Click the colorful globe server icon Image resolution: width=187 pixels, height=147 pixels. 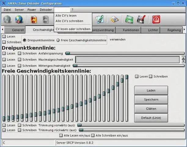[19, 19]
